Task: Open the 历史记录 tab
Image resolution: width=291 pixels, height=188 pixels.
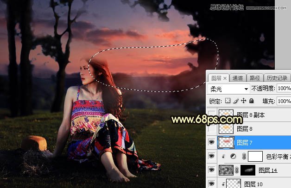Action: pos(276,78)
